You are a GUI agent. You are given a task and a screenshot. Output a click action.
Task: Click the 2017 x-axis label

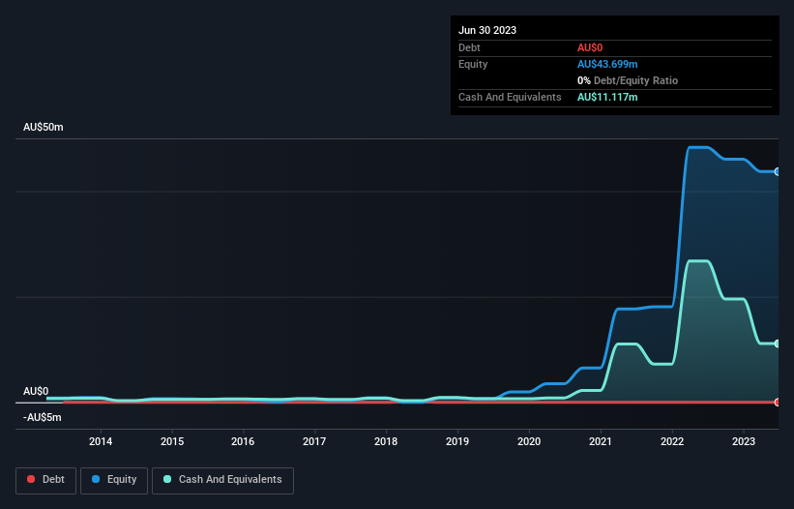pyautogui.click(x=314, y=441)
